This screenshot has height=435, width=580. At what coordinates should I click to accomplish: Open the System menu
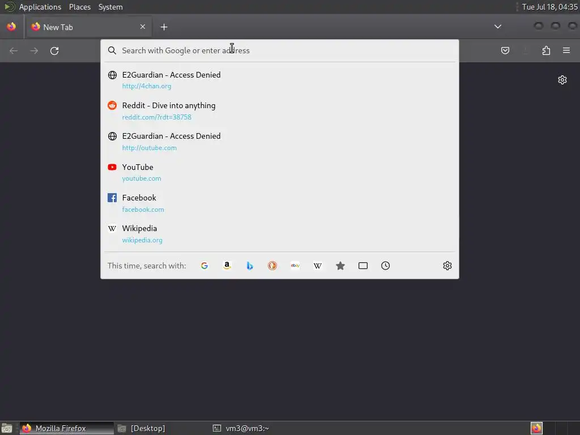[110, 7]
